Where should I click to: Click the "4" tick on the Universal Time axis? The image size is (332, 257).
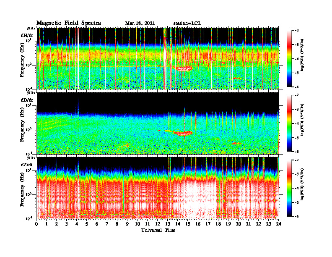click(76, 224)
